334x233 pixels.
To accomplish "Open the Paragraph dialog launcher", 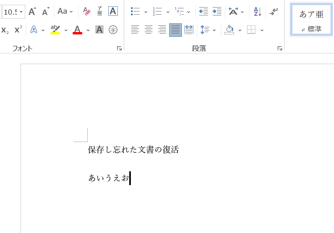I will click(x=280, y=48).
